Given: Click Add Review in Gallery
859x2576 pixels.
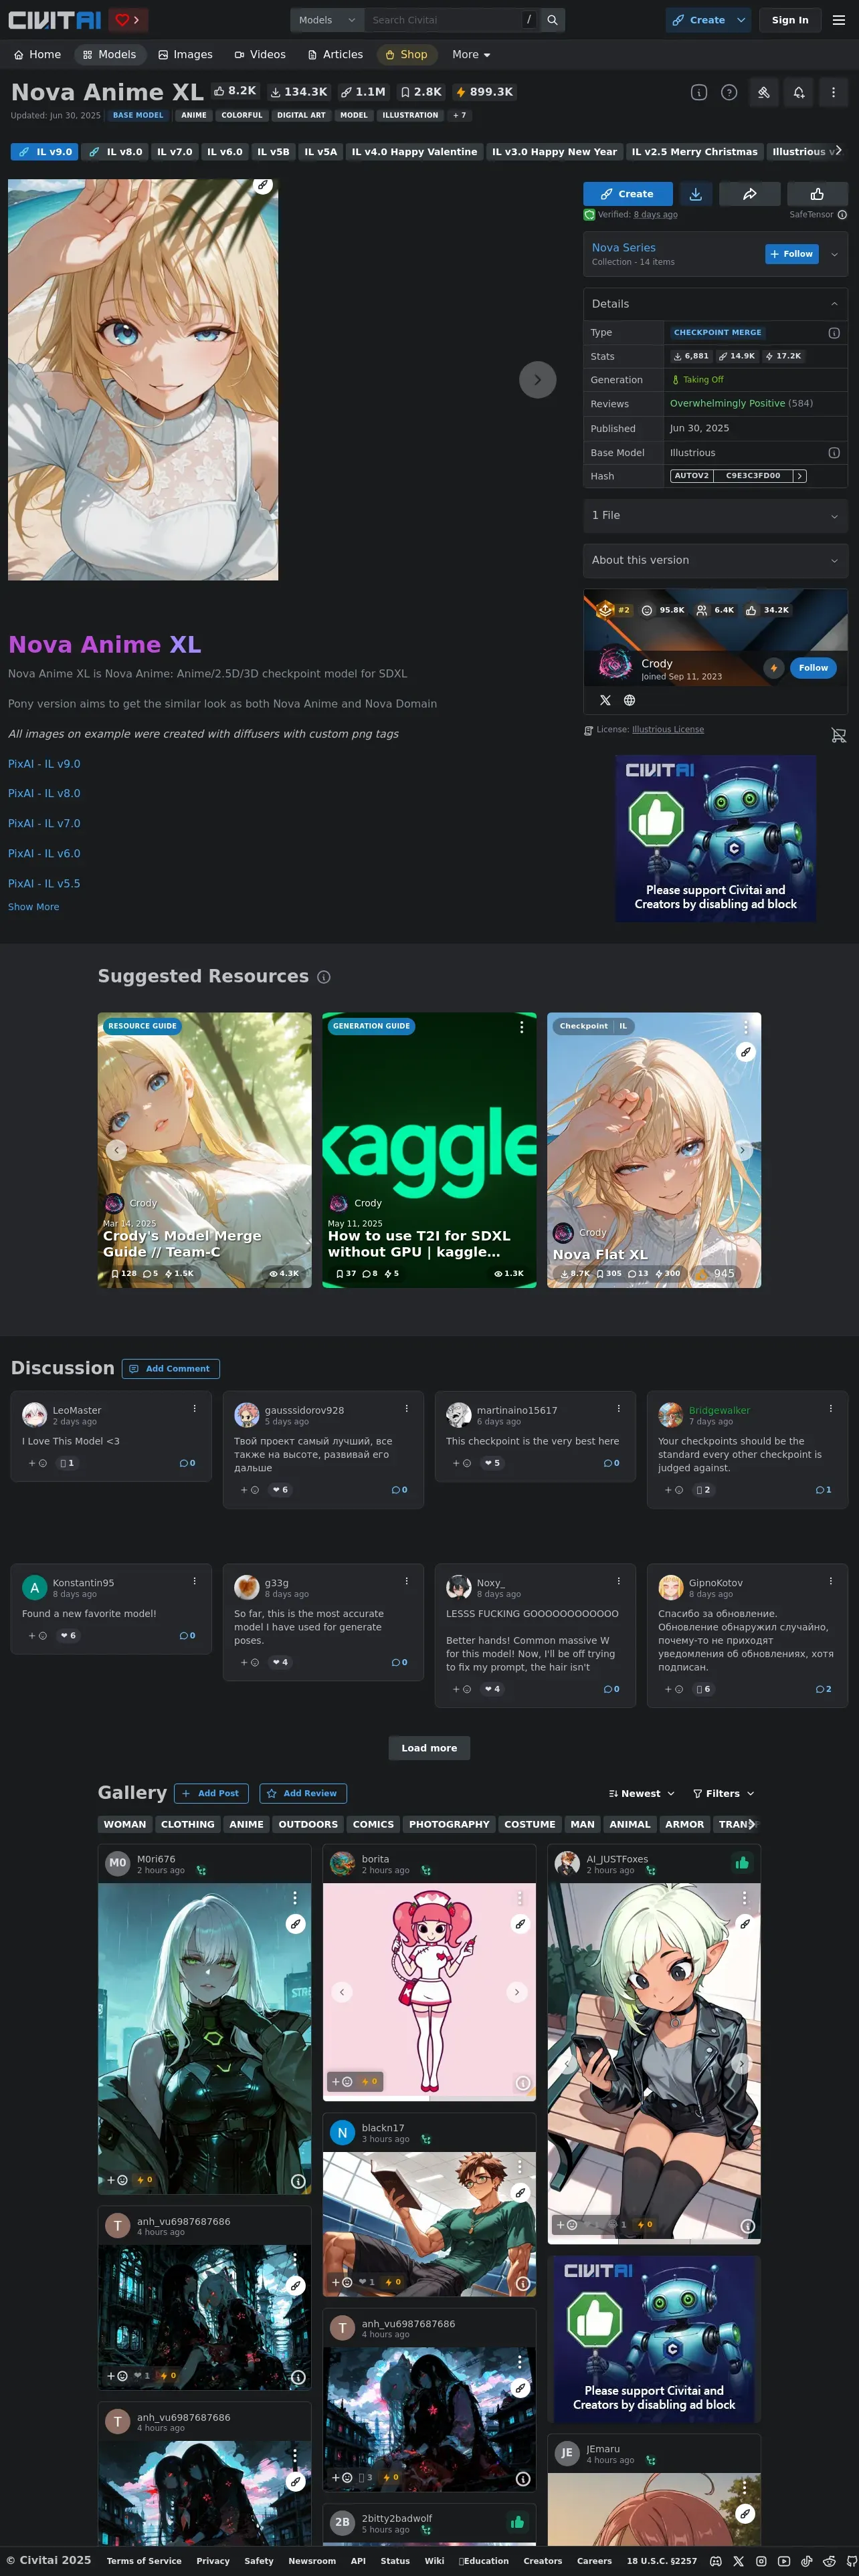Looking at the screenshot, I should click(303, 1794).
